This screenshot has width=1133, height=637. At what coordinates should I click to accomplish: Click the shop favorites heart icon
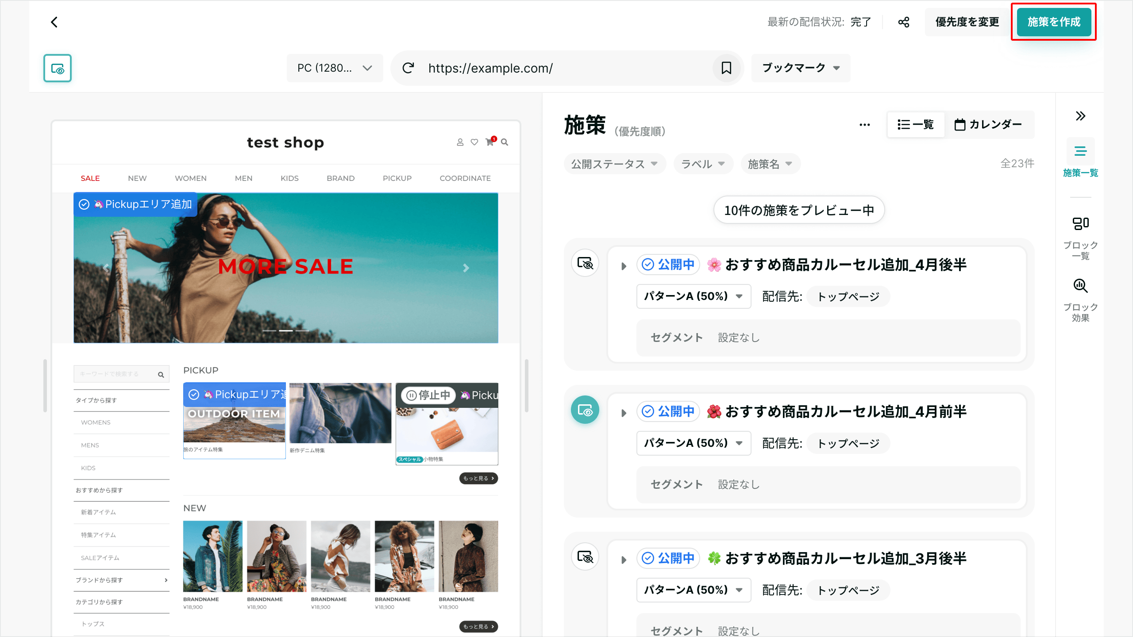pos(474,142)
